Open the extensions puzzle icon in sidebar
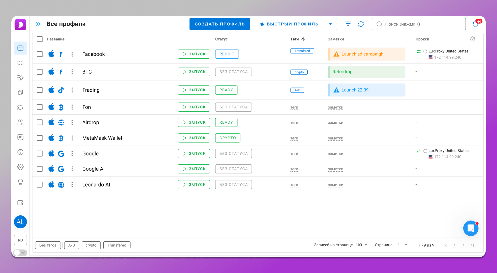Image resolution: width=497 pixels, height=273 pixels. 20,108
